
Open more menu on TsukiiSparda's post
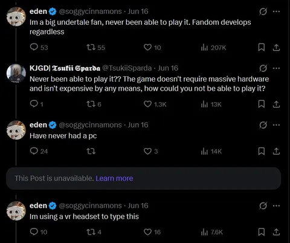[x=276, y=68]
